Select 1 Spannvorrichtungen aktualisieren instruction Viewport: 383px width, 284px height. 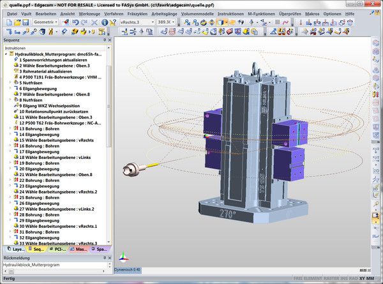point(53,60)
